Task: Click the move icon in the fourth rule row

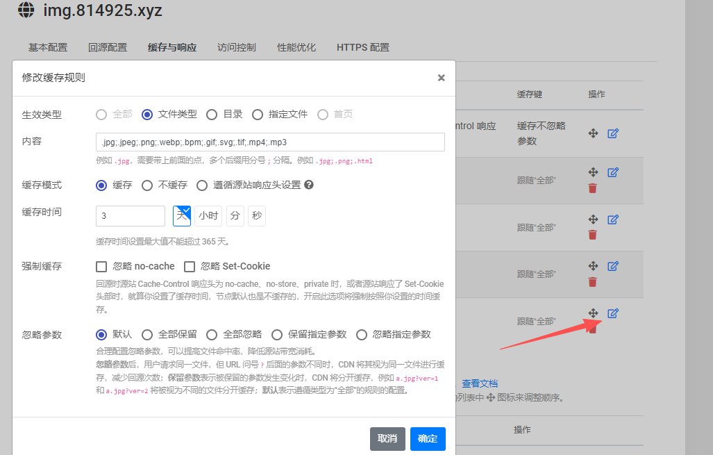Action: tap(593, 266)
